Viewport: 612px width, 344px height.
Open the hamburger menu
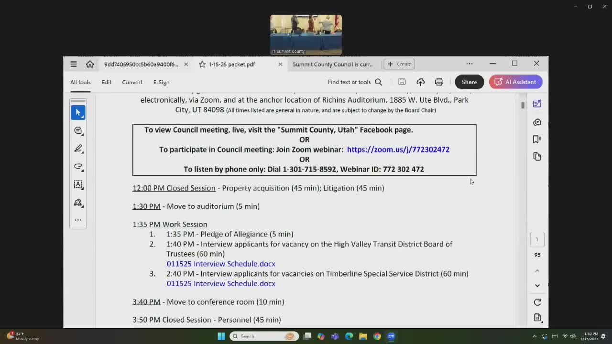pos(73,64)
